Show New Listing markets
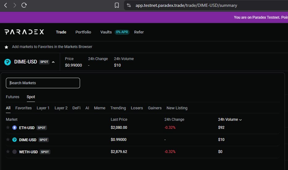The width and height of the screenshot is (288, 170). tap(177, 108)
